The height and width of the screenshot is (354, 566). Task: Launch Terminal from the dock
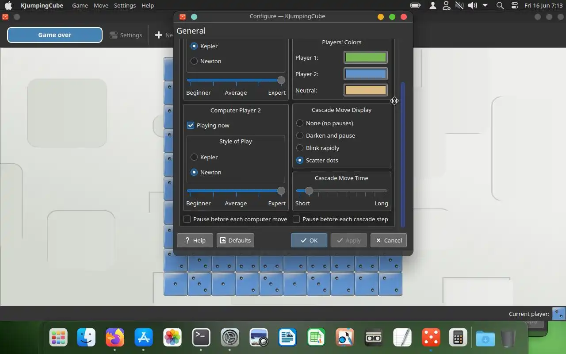(x=201, y=338)
